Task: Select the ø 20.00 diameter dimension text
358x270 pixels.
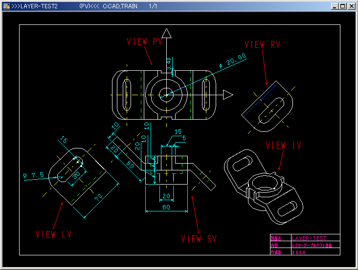Action: pyautogui.click(x=233, y=62)
